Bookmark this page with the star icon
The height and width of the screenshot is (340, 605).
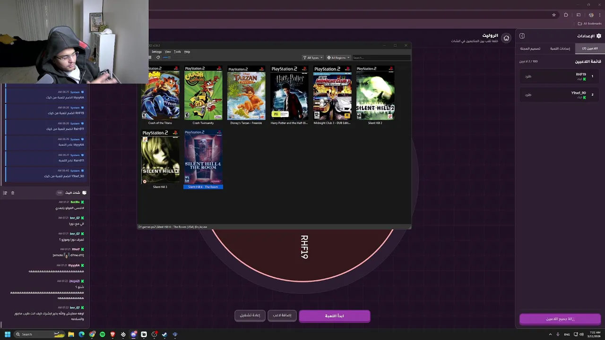pyautogui.click(x=554, y=15)
